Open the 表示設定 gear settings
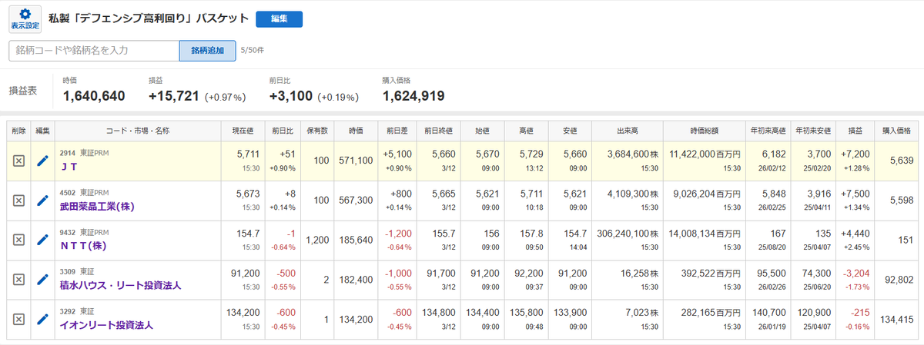 (x=25, y=18)
